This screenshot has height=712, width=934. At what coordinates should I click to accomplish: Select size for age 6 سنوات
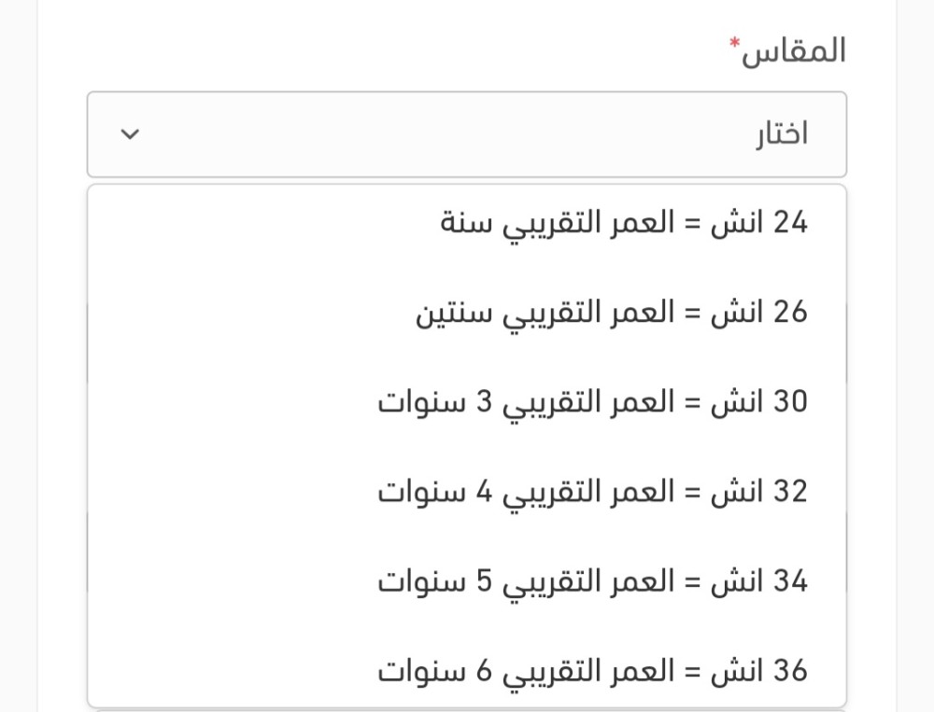click(592, 671)
